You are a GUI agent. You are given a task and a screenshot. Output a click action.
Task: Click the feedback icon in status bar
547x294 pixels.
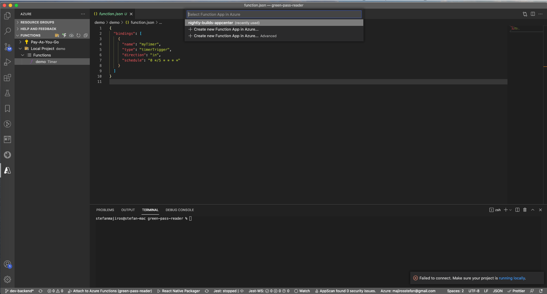click(532, 291)
